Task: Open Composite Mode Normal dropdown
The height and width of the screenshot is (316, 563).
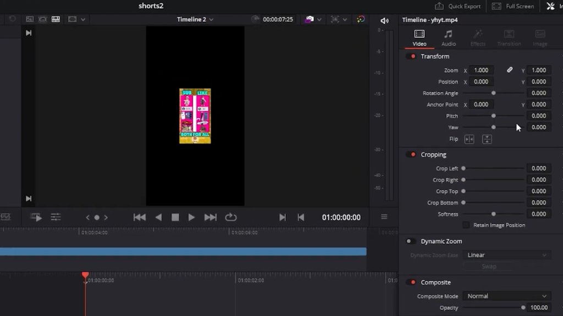Action: tap(506, 296)
